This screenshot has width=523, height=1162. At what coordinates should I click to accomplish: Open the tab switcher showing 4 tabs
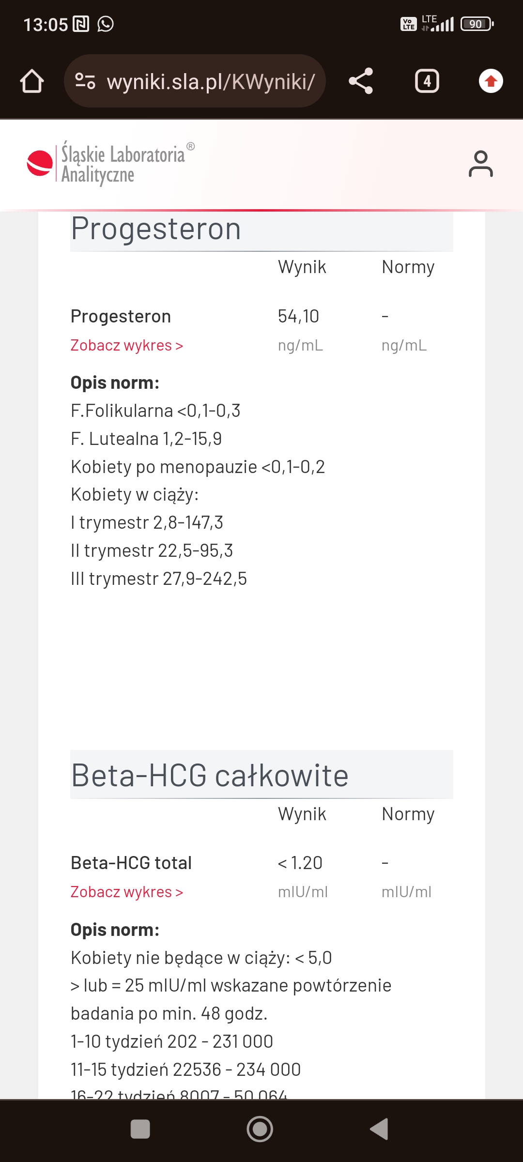(427, 81)
